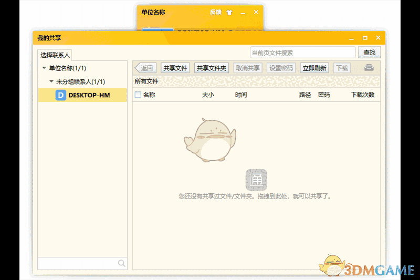Screen dimensions: 420x280
Task: Click 反馈 feedback link in 单位名称 window
Action: point(215,12)
